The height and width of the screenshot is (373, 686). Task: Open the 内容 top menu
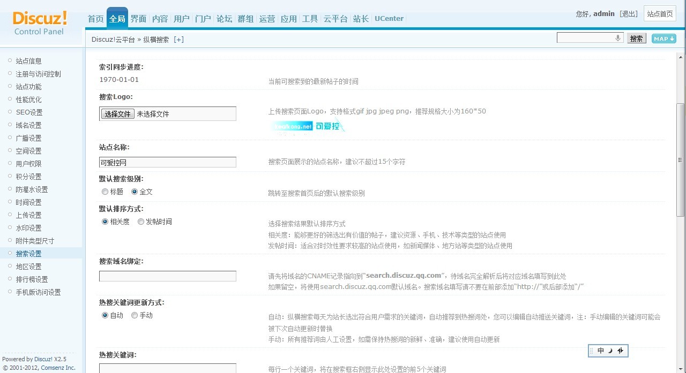pos(160,19)
